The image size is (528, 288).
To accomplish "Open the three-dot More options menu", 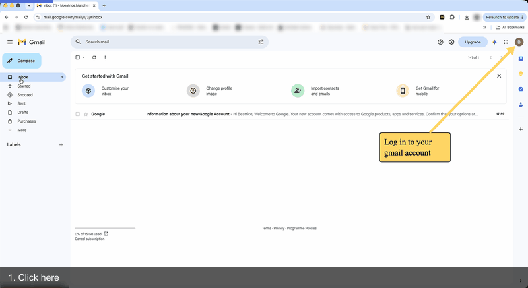I will pos(105,57).
